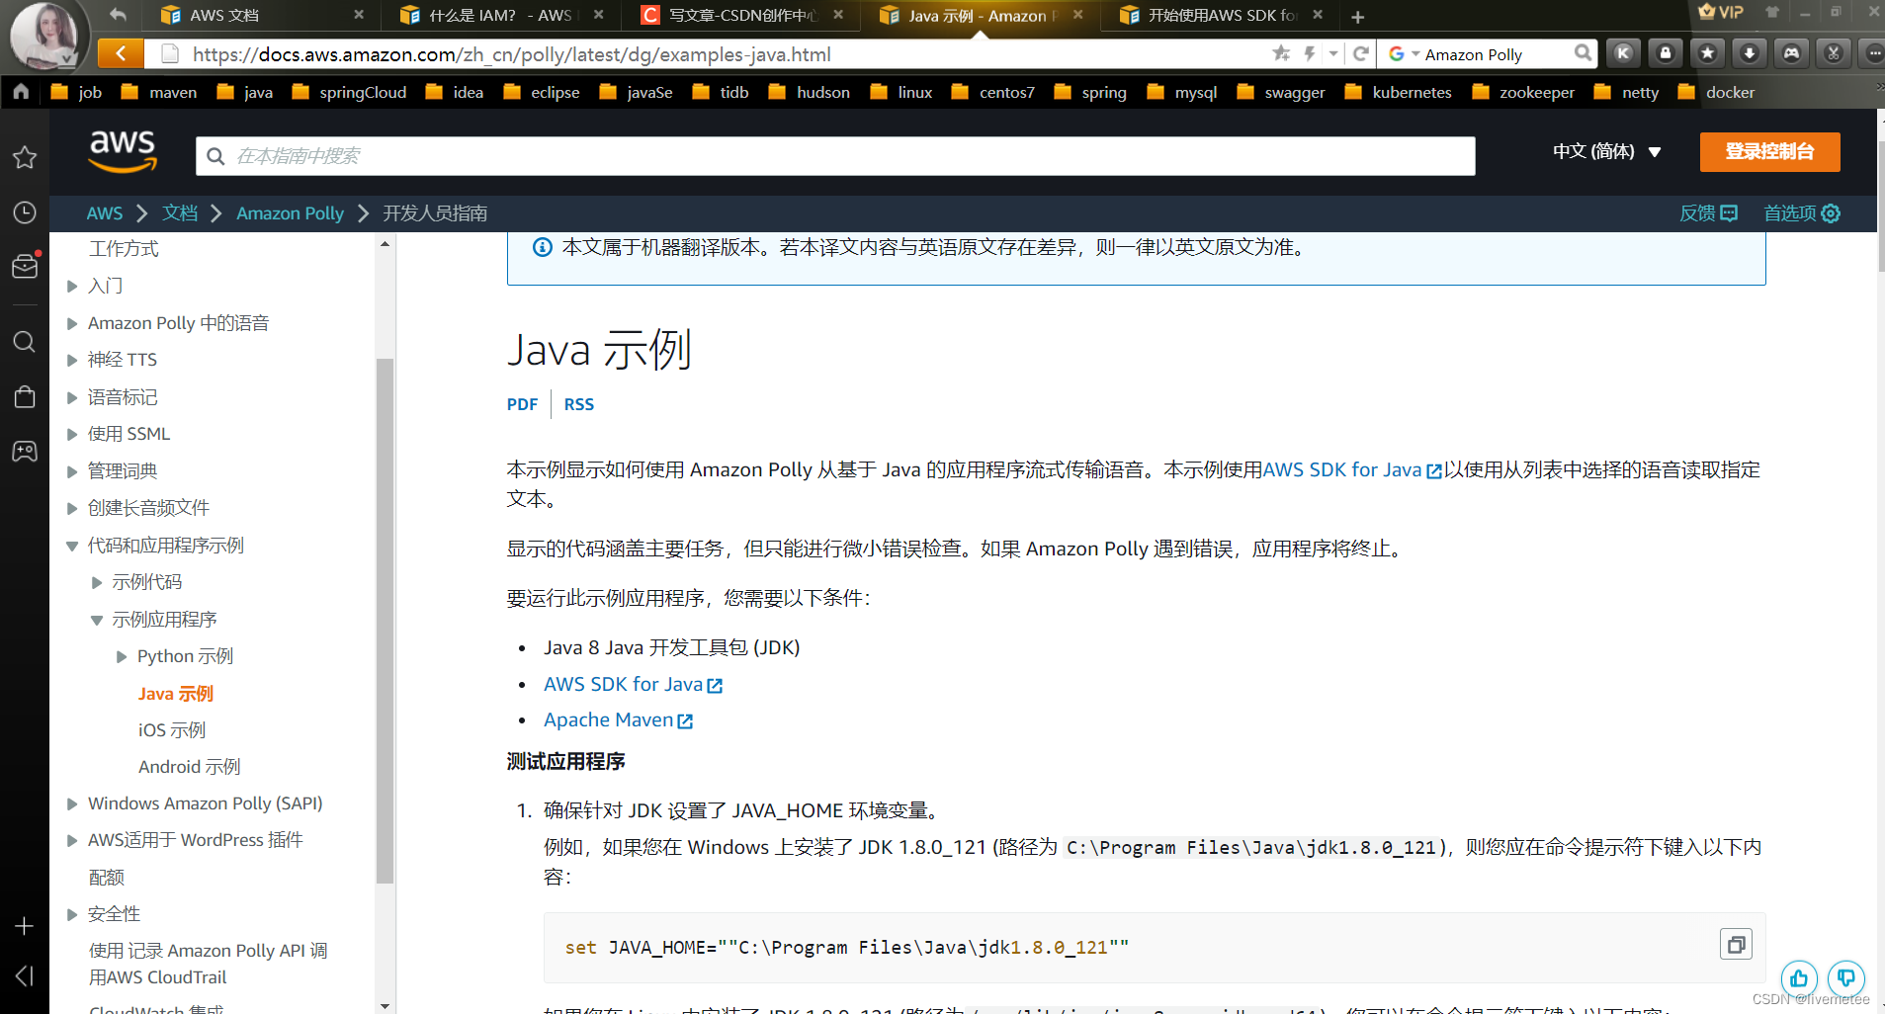Click the 登录控制台 button
This screenshot has height=1014, width=1885.
1769,151
